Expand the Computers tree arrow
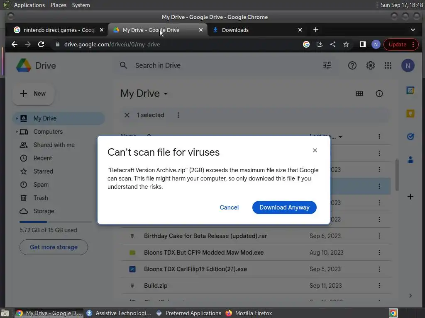Image resolution: width=425 pixels, height=318 pixels. click(x=17, y=132)
